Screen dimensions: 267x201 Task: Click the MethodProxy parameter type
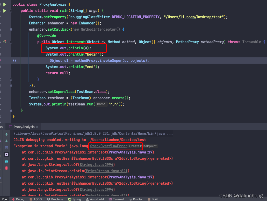pos(187,42)
